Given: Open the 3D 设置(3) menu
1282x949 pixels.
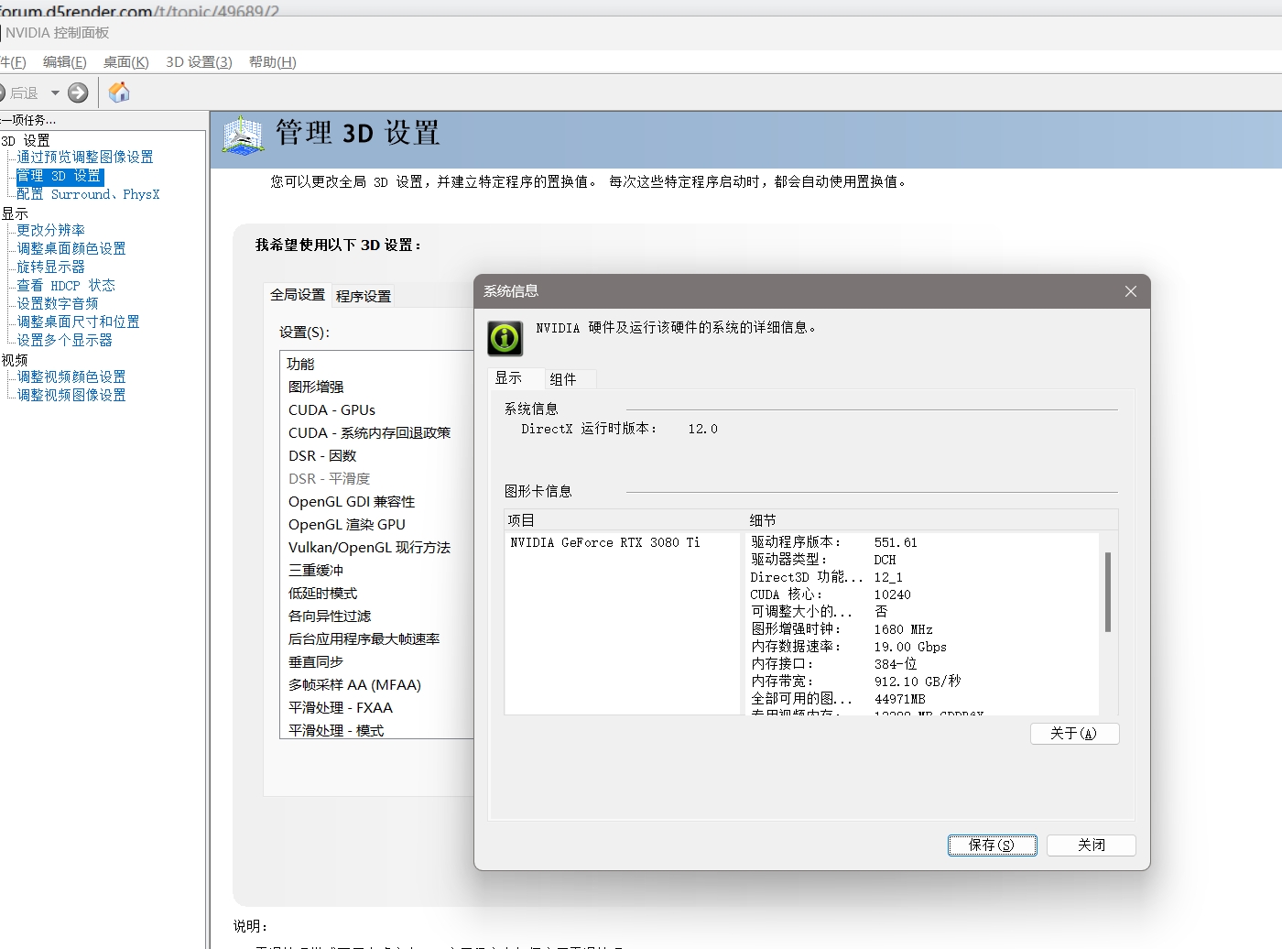Looking at the screenshot, I should (199, 62).
